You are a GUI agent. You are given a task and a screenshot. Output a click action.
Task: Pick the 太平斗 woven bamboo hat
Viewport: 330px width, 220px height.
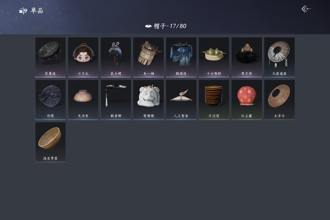(x=279, y=100)
